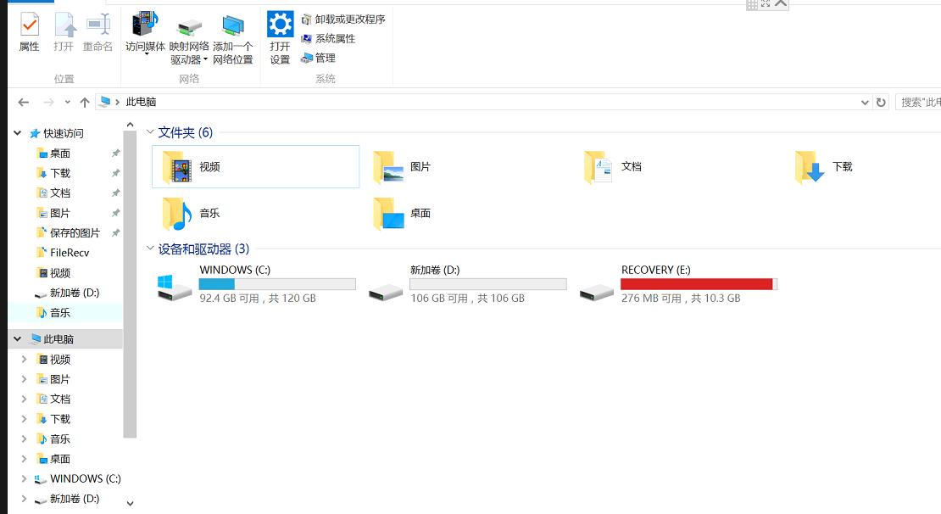Expand 音乐 under 此电脑 tree
This screenshot has width=941, height=514.
pyautogui.click(x=24, y=439)
